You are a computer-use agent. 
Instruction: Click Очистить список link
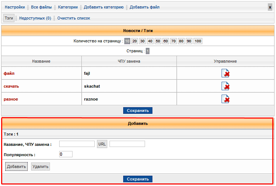(74, 18)
